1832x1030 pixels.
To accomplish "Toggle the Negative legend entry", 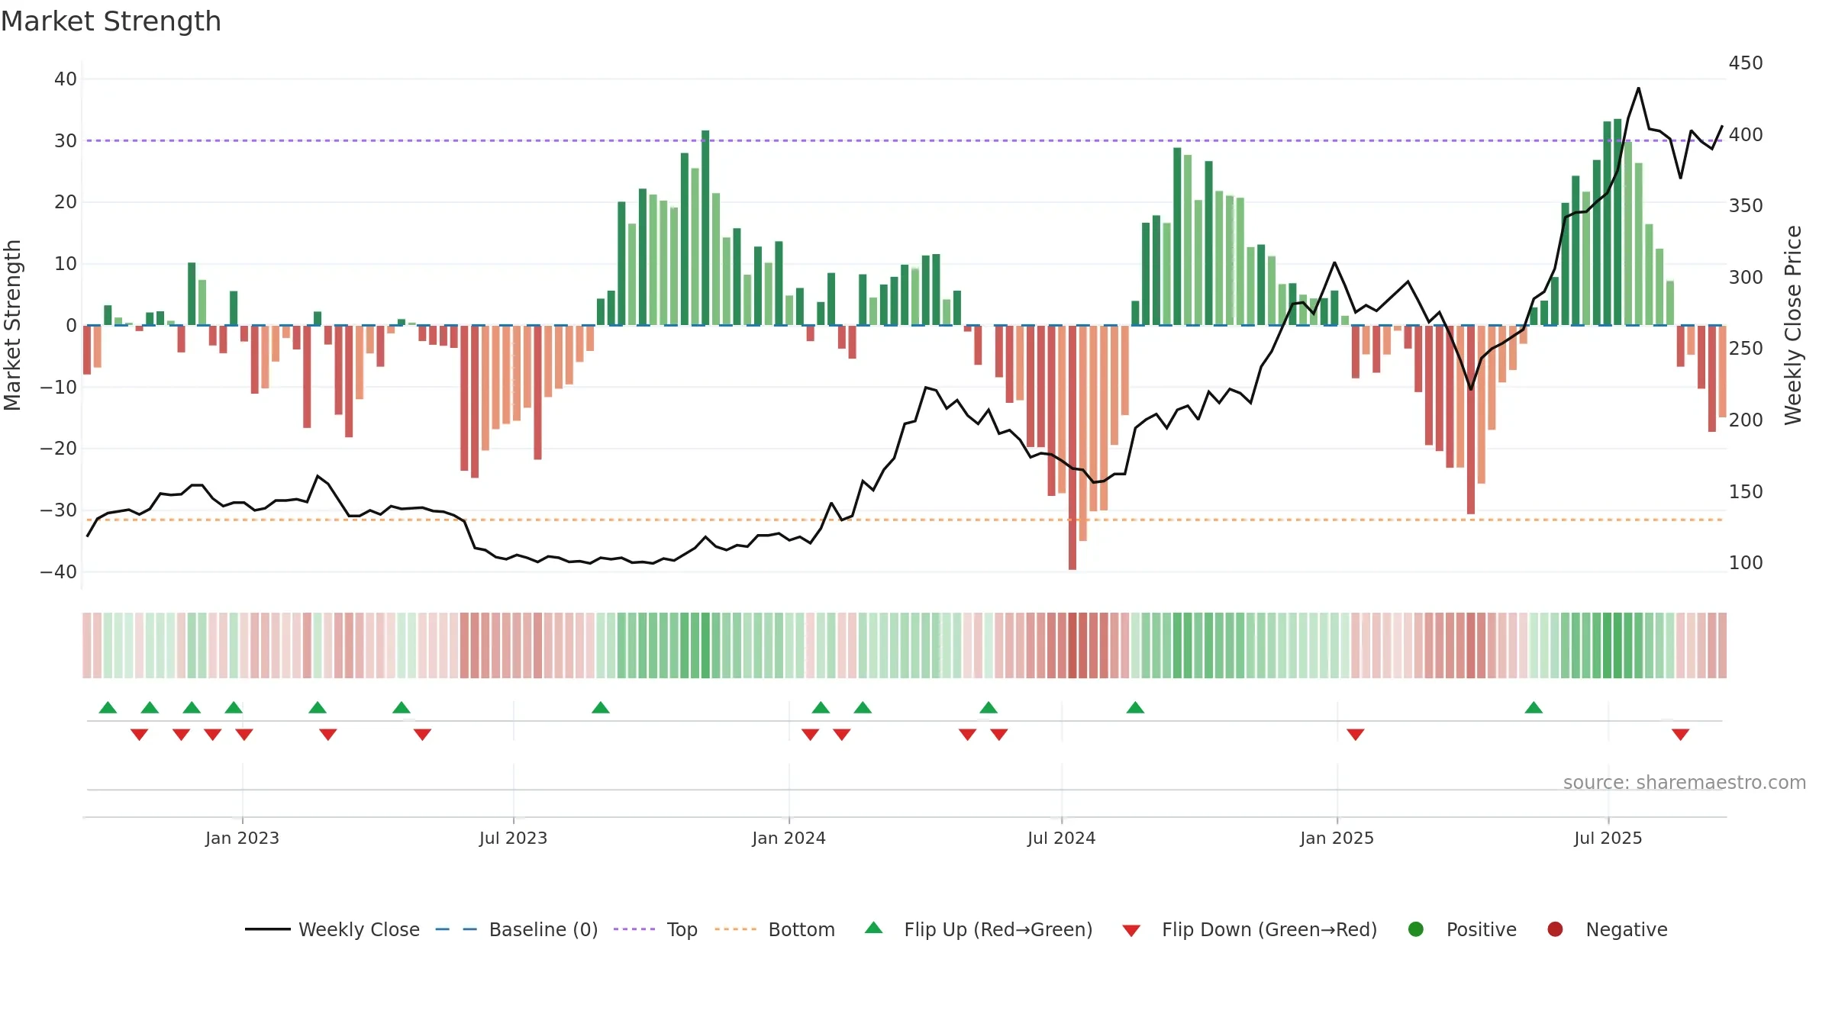I will pos(1607,929).
